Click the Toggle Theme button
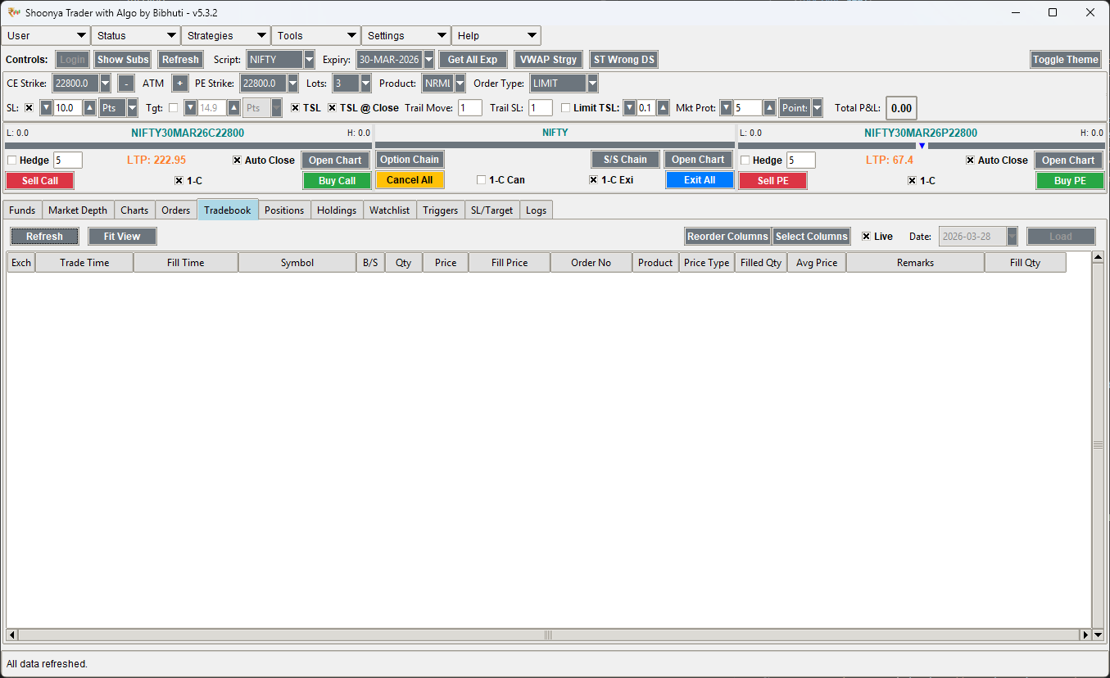 (x=1065, y=59)
